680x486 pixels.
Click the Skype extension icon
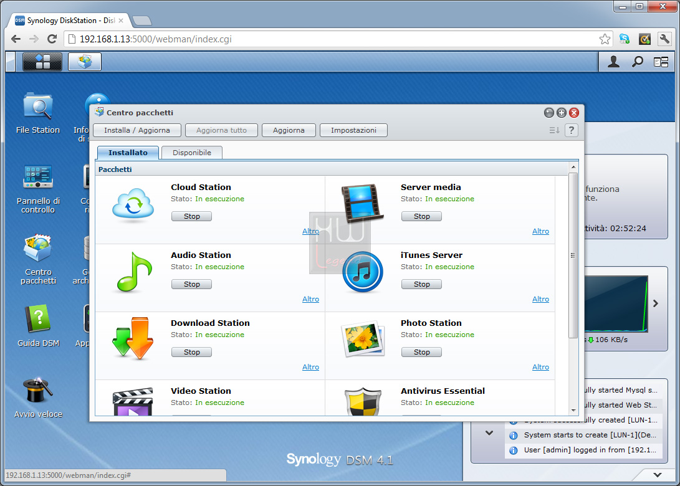(625, 39)
